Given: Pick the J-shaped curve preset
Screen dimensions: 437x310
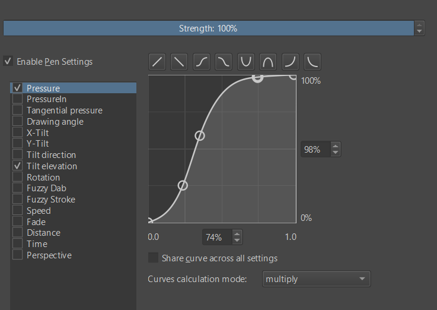Looking at the screenshot, I should 291,61.
